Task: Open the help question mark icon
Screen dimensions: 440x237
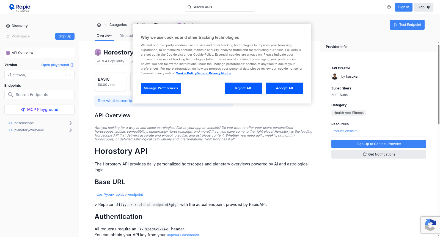Action: point(389,7)
